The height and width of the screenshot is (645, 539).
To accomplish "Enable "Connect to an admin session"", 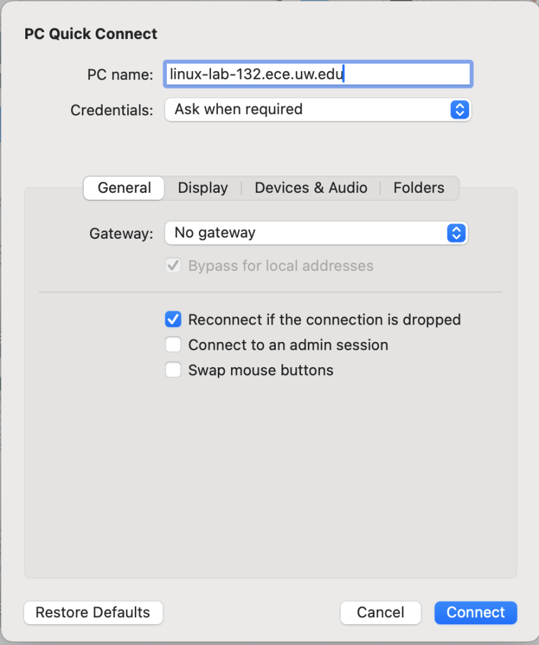I will tap(173, 345).
